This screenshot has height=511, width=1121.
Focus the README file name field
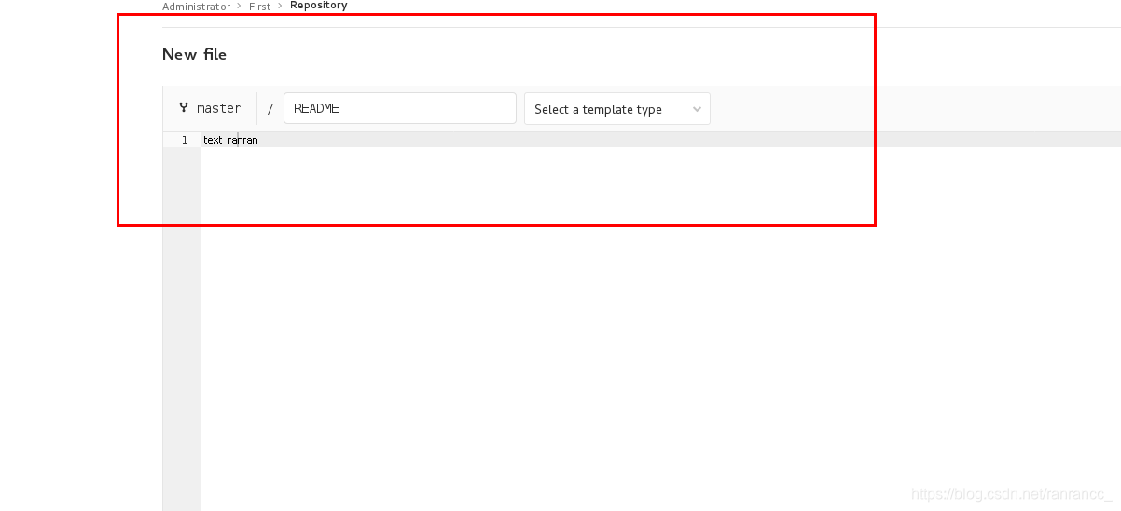400,108
